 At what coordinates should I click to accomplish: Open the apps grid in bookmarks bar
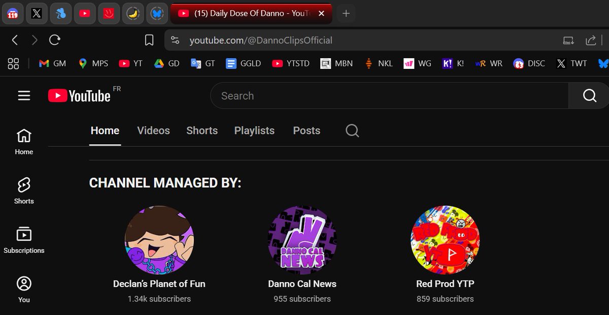(x=14, y=63)
